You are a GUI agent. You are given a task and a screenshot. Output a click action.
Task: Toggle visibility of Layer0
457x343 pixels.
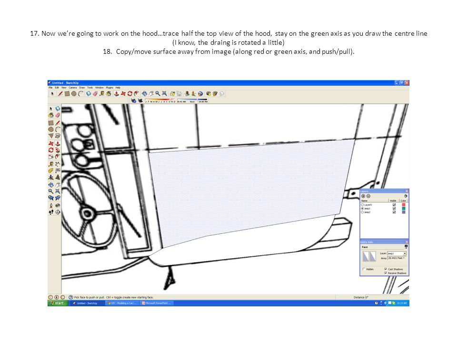point(394,205)
